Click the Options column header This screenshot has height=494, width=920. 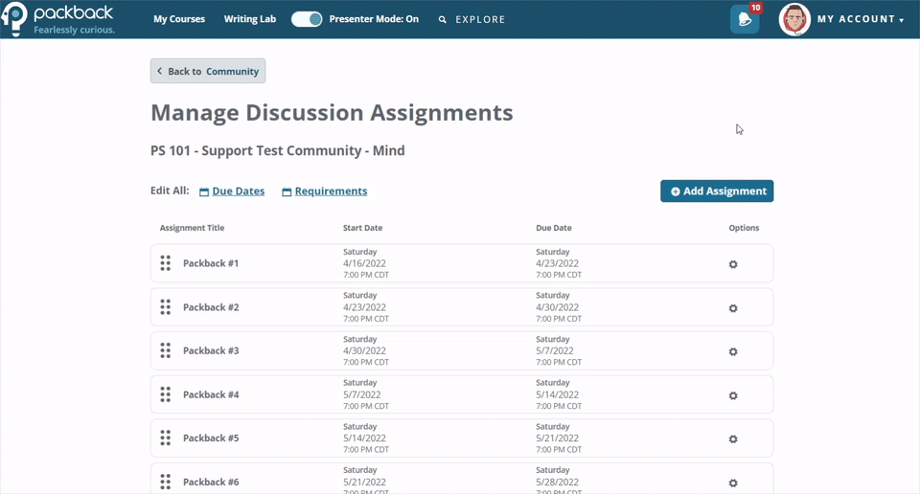[744, 227]
